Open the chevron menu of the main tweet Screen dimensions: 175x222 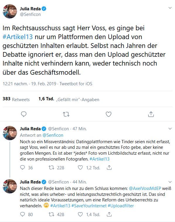[170, 8]
